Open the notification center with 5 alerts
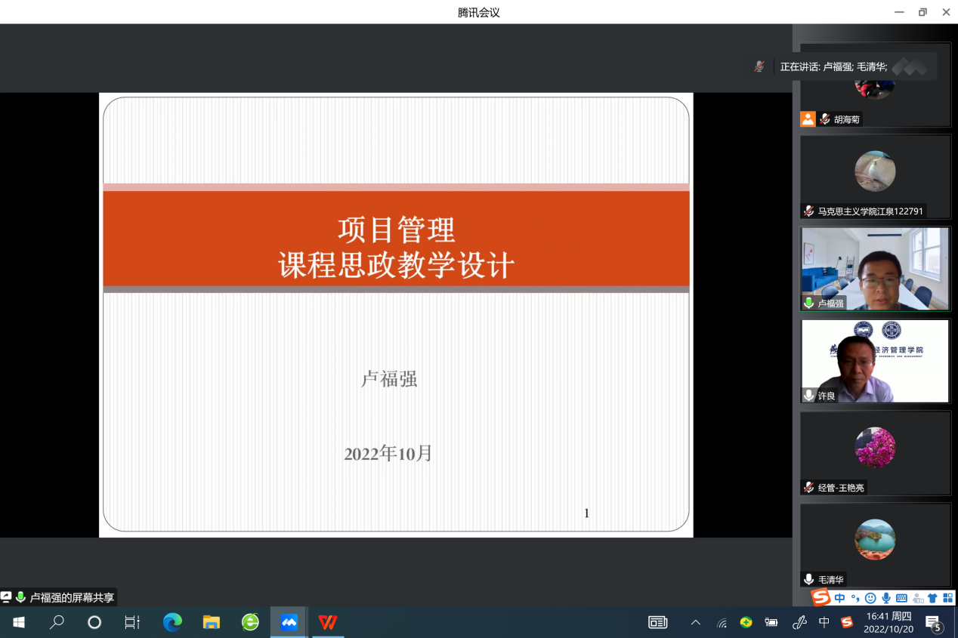This screenshot has width=958, height=638. pos(934,623)
